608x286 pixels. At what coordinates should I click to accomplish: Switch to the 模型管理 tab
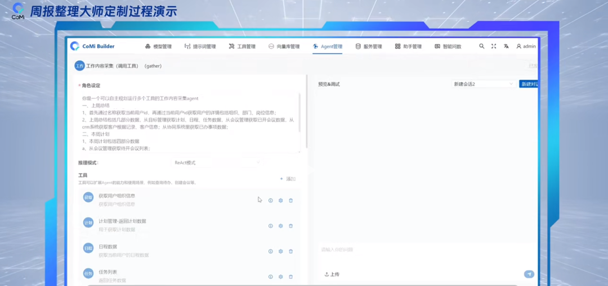click(158, 47)
